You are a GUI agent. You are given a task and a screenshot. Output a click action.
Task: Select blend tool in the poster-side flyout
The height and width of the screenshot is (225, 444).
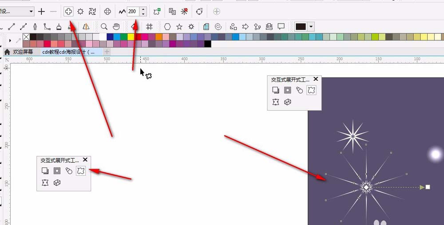(x=299, y=90)
